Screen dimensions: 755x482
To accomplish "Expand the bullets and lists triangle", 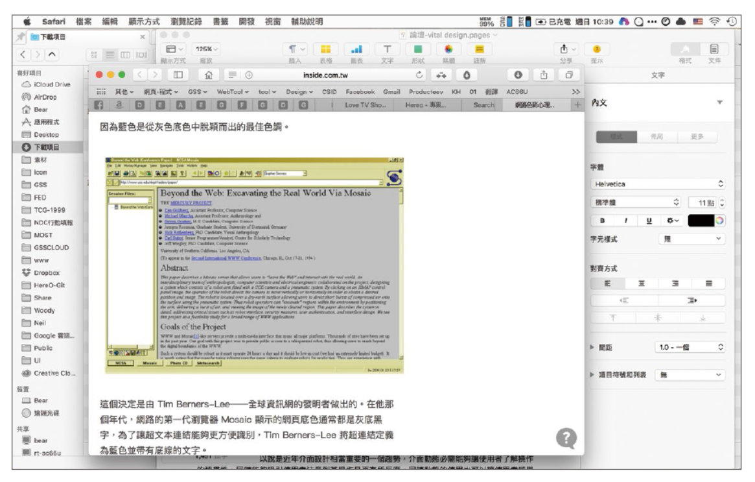I will [592, 374].
